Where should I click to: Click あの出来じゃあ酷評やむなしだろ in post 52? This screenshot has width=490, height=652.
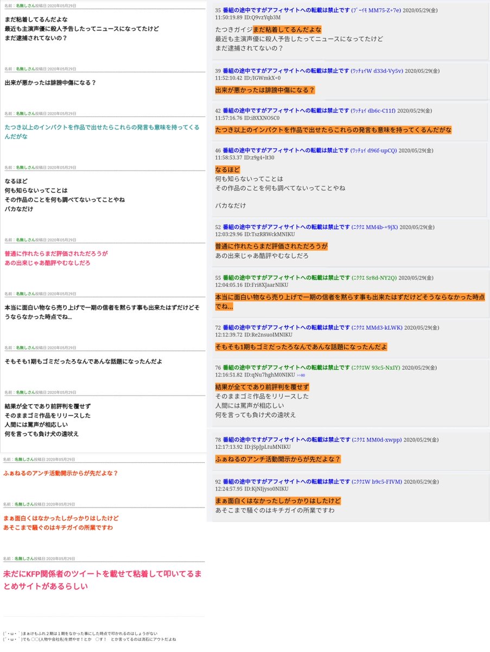(262, 255)
